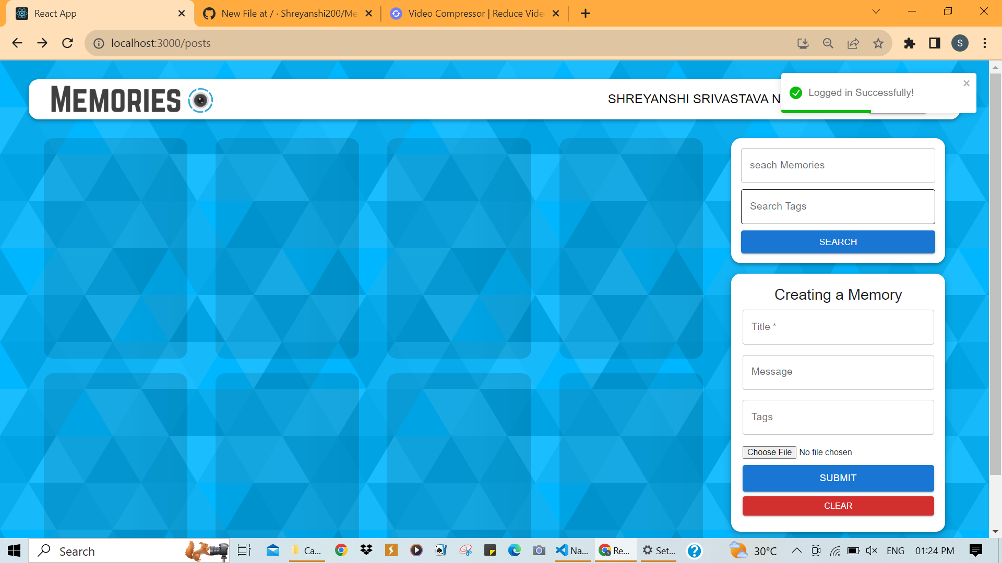1002x563 pixels.
Task: Click the S profile avatar in Chrome
Action: [x=960, y=43]
